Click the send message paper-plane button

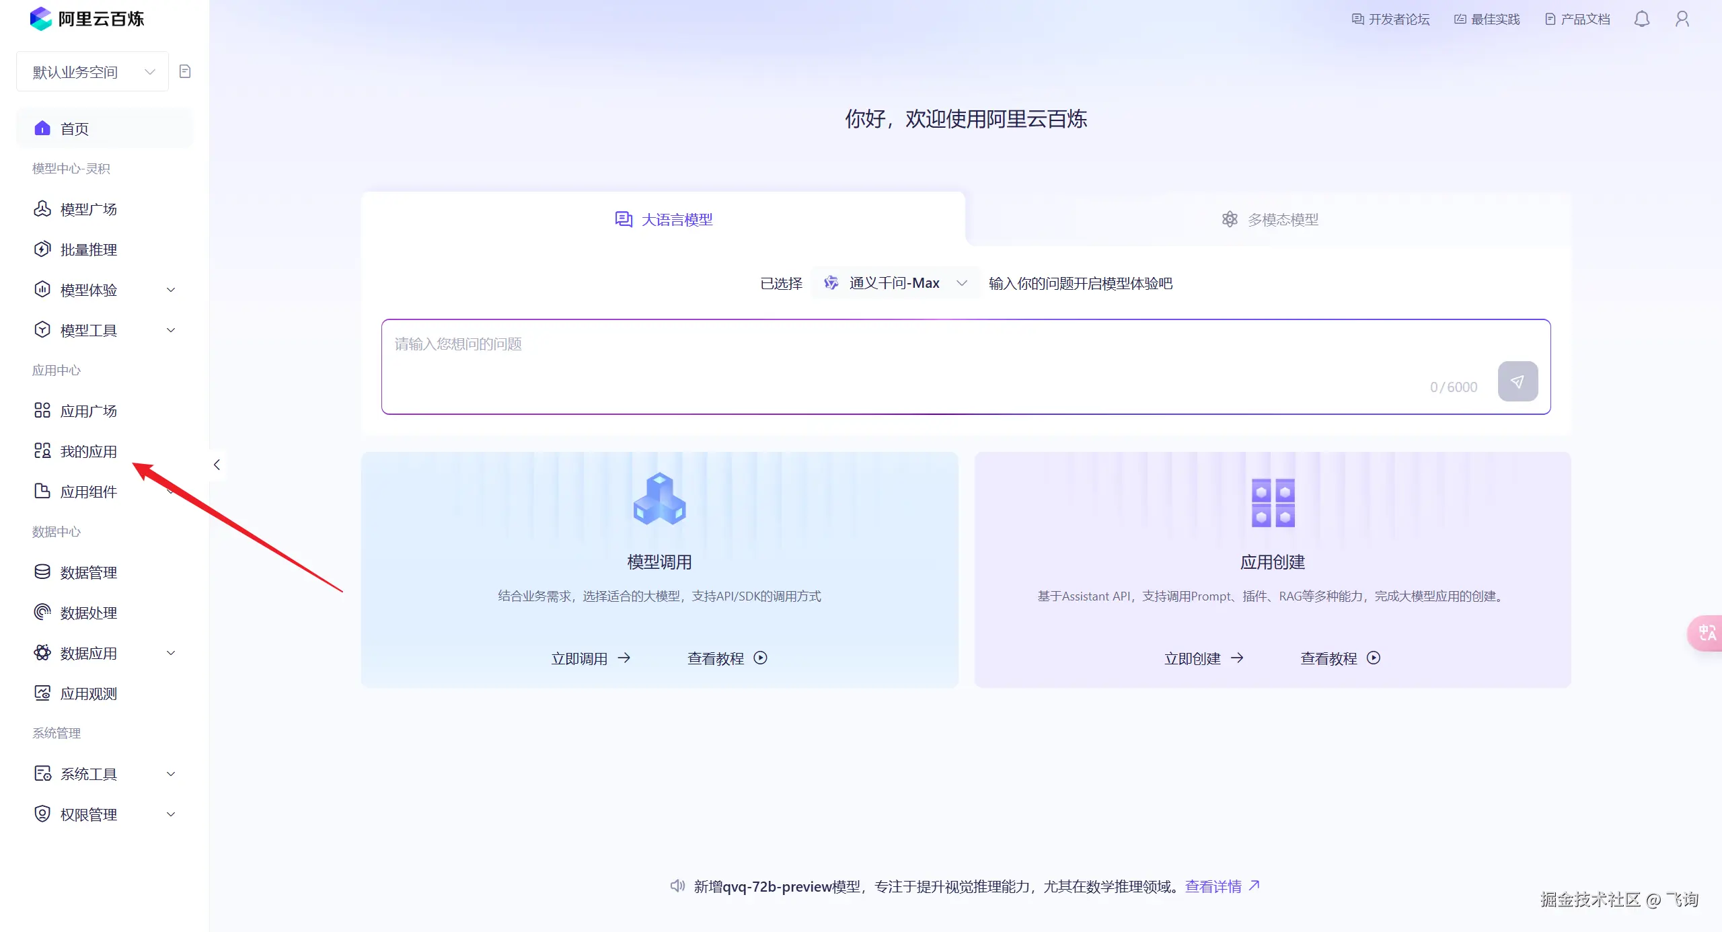(1518, 381)
